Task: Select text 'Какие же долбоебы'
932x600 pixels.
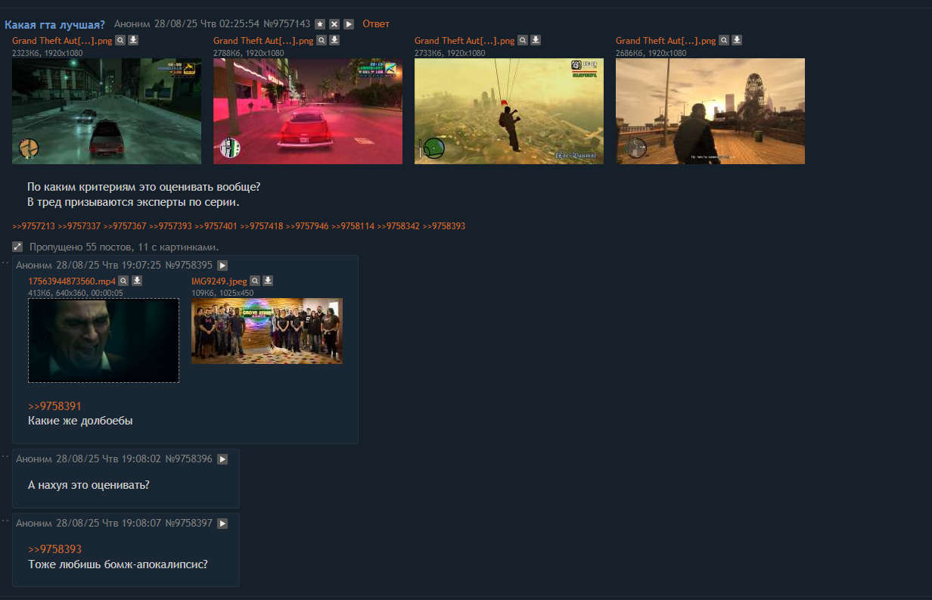Action: coord(80,421)
